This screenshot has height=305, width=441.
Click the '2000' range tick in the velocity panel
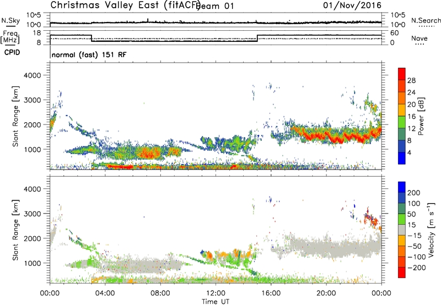(x=33, y=238)
